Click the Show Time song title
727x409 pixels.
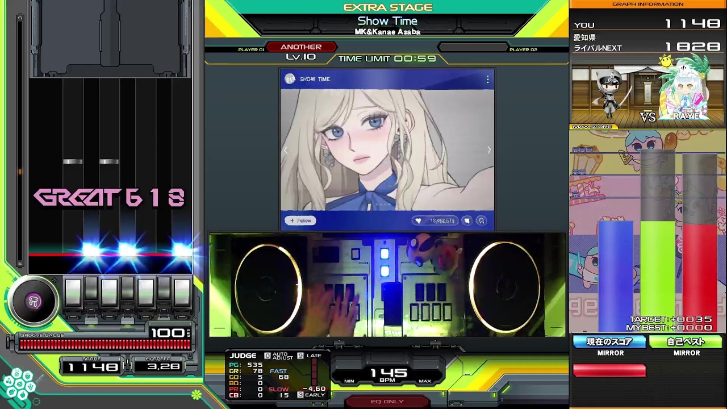coord(387,21)
